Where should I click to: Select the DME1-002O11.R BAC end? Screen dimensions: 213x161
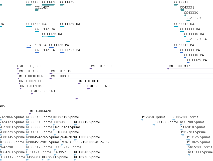pos(20,84)
